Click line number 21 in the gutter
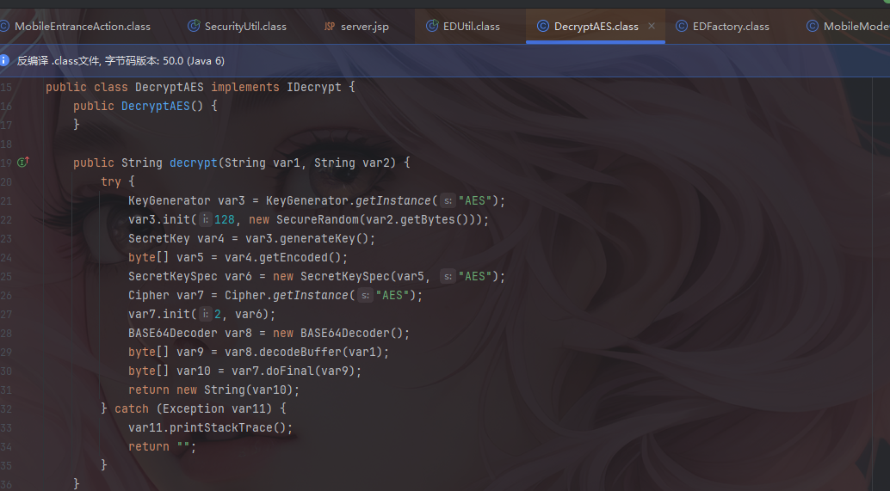The height and width of the screenshot is (491, 890). [x=6, y=200]
